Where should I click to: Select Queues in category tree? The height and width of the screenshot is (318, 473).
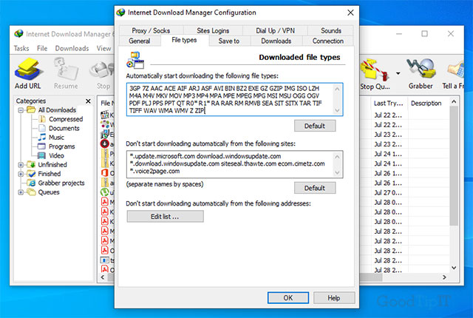click(x=49, y=192)
